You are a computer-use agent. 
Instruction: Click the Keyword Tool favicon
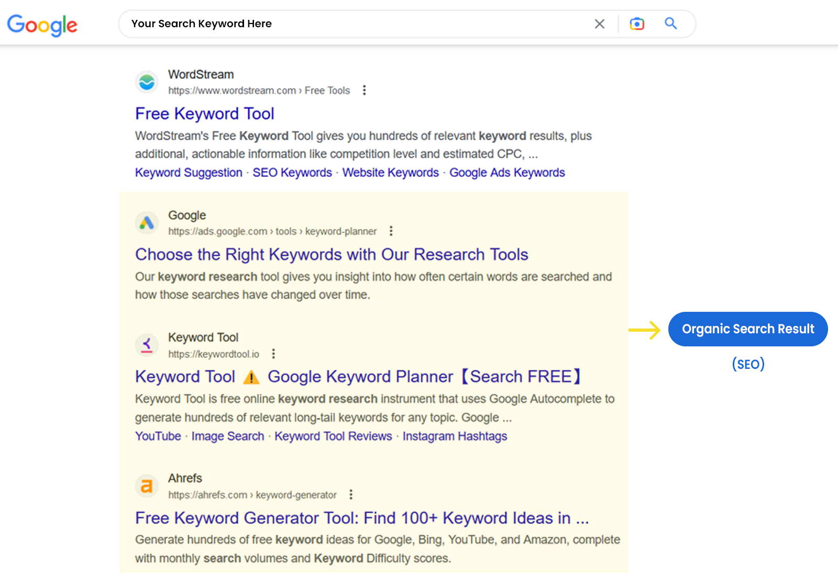[147, 345]
